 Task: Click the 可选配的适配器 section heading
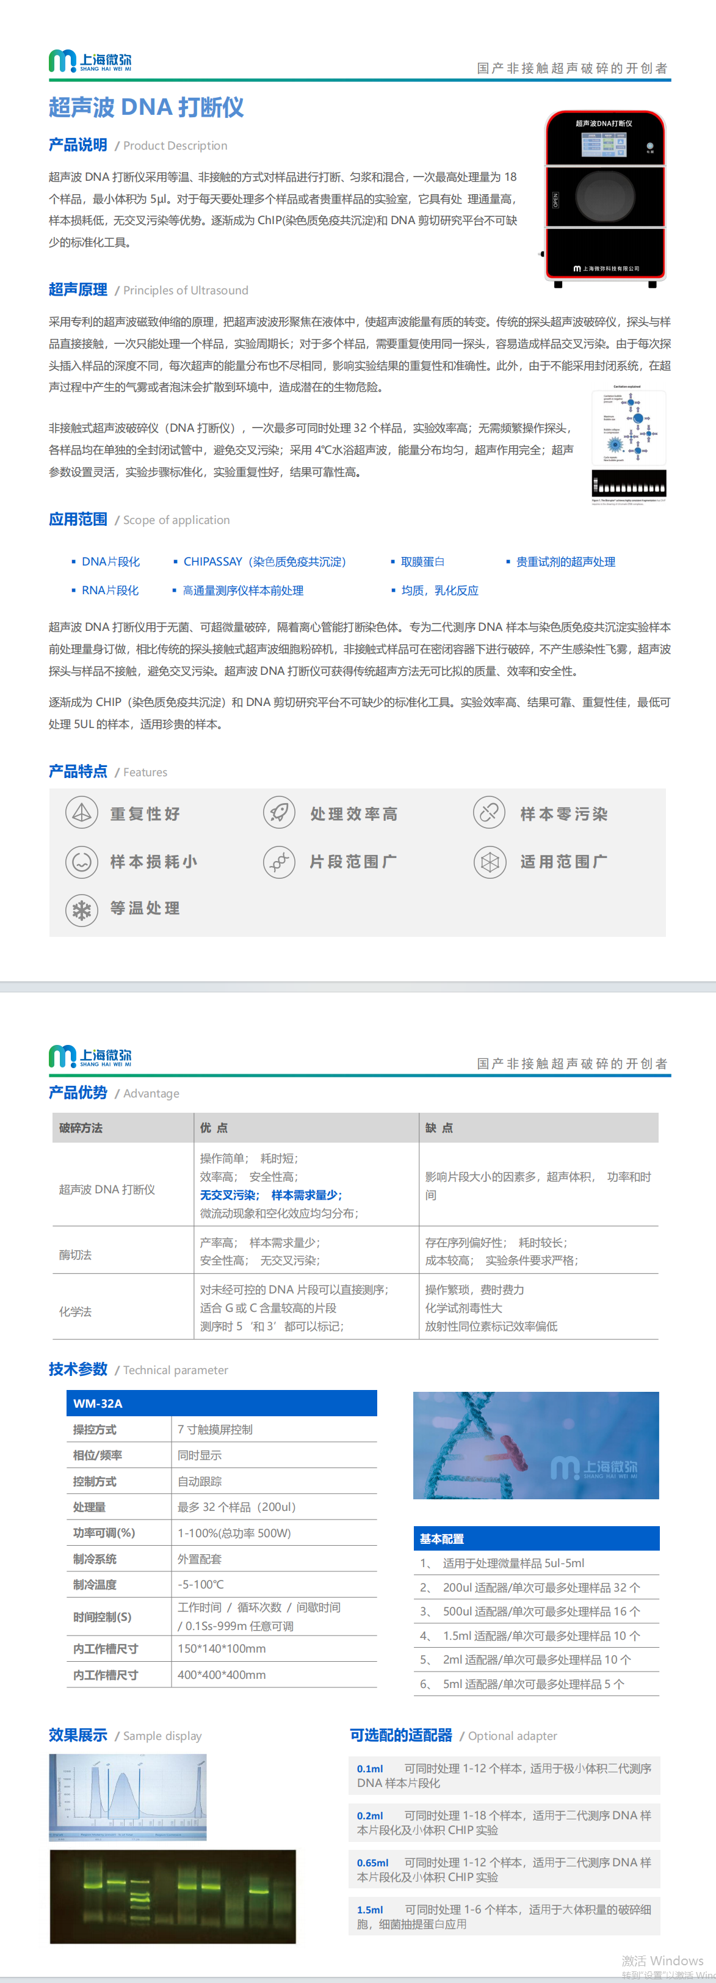[x=400, y=1735]
